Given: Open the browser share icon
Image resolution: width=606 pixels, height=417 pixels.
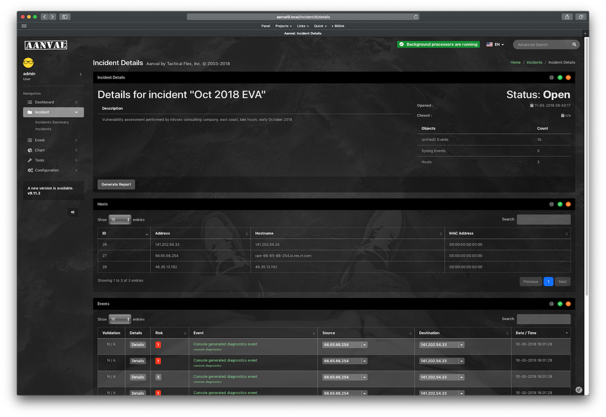Looking at the screenshot, I should click(x=567, y=17).
